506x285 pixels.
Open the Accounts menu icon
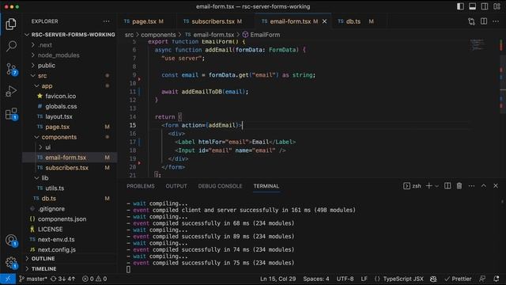click(x=11, y=241)
